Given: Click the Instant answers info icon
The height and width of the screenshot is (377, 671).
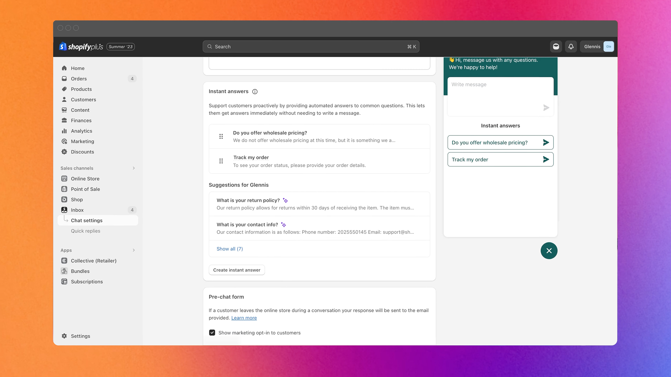Looking at the screenshot, I should [255, 92].
